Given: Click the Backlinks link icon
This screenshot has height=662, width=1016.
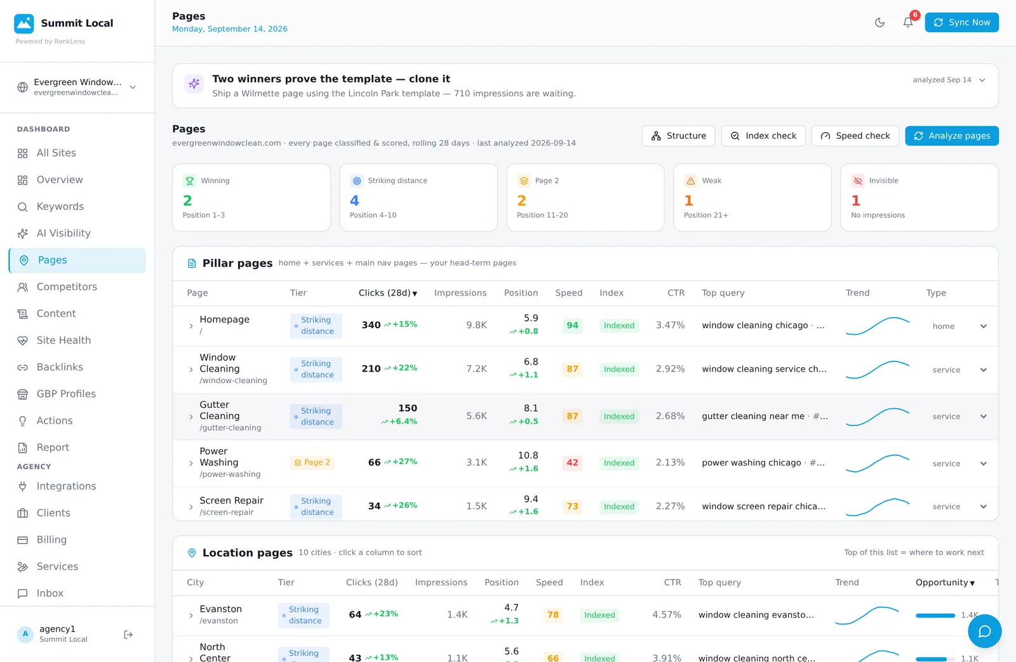Looking at the screenshot, I should coord(23,367).
